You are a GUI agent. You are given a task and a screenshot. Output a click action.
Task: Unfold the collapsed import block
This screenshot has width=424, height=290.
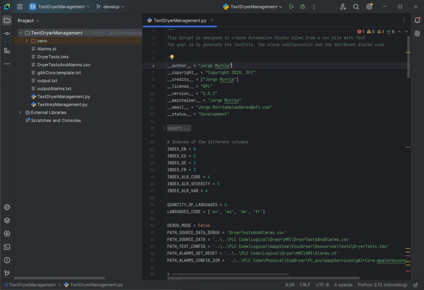[x=164, y=128]
